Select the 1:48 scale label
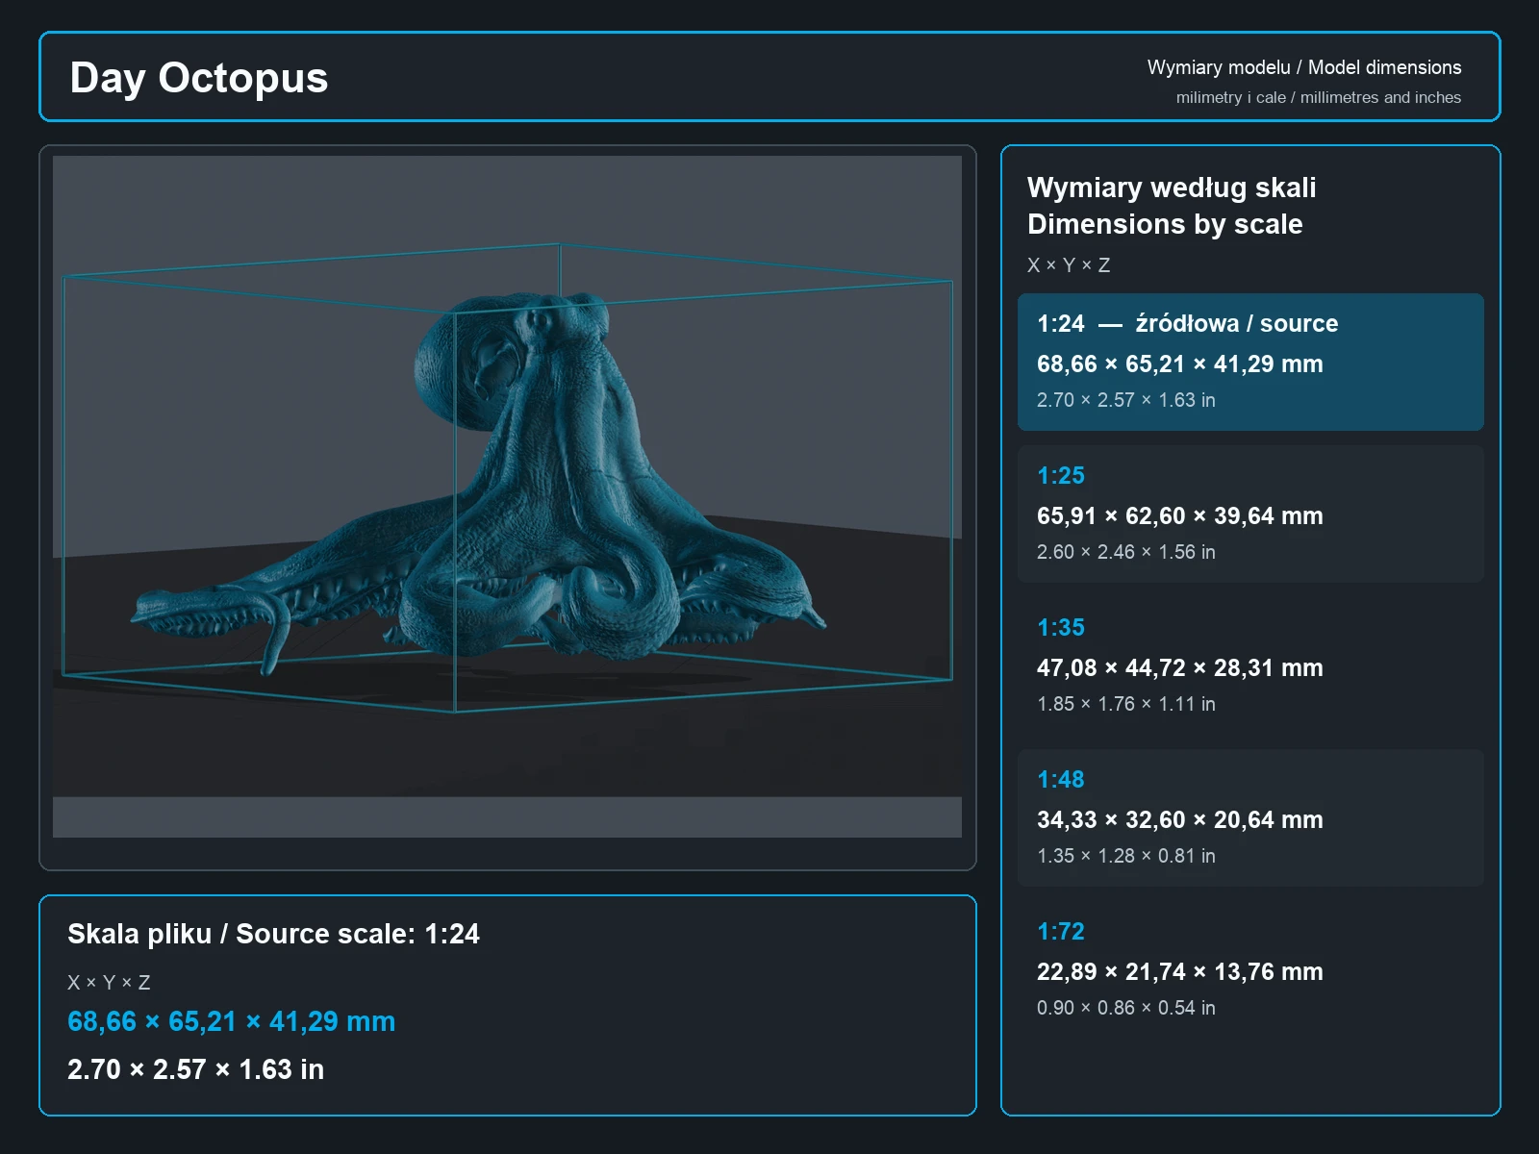 click(x=1060, y=780)
